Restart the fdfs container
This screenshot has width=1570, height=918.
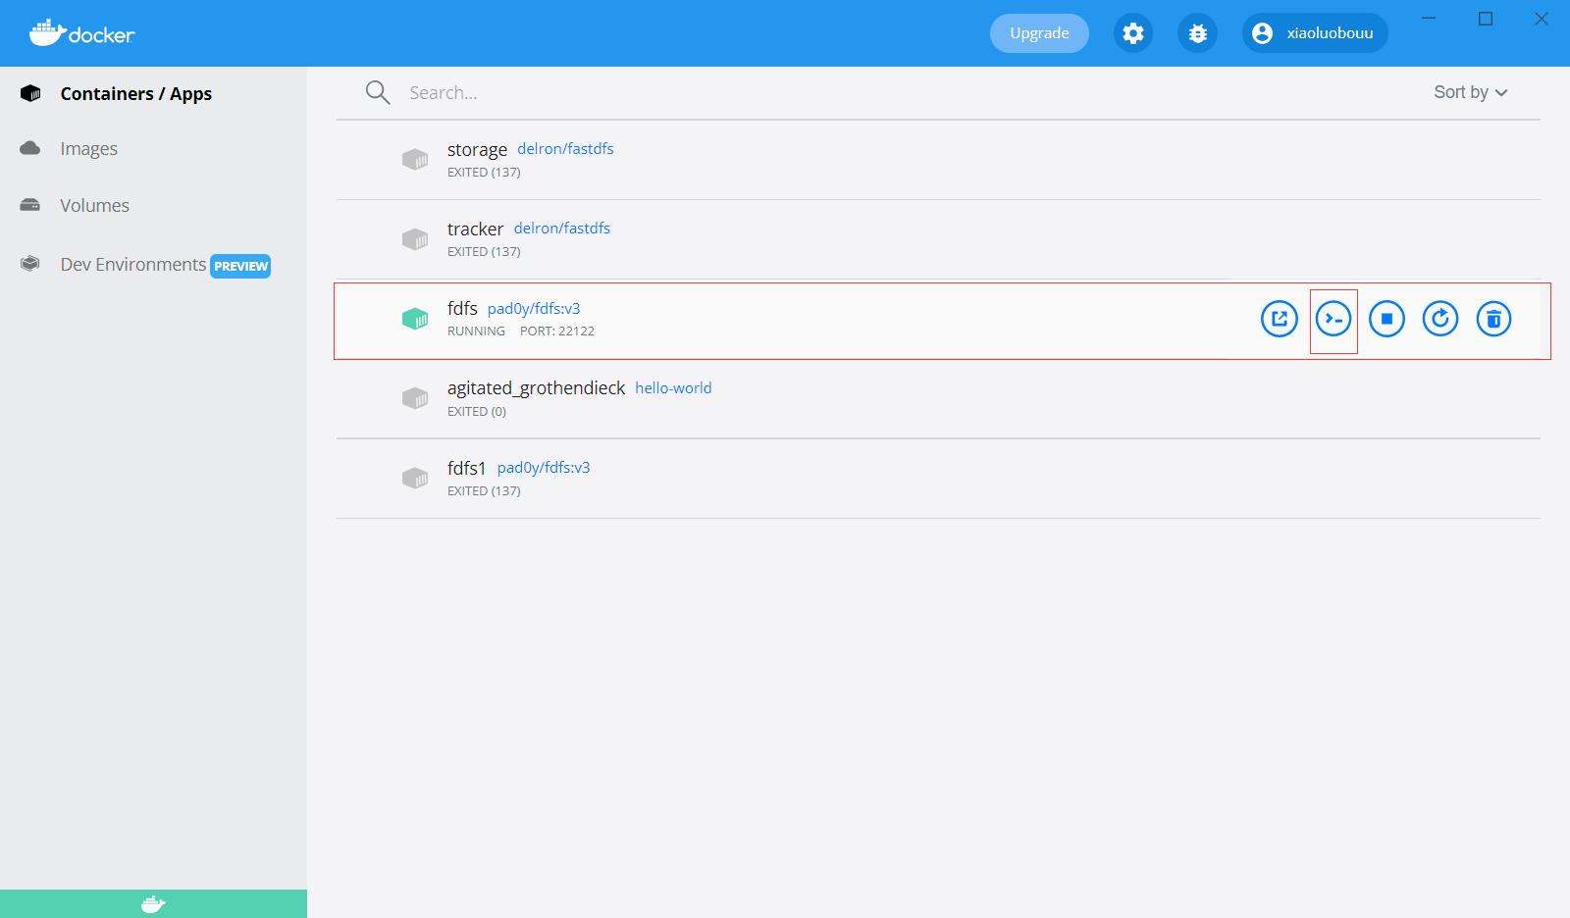(x=1439, y=318)
